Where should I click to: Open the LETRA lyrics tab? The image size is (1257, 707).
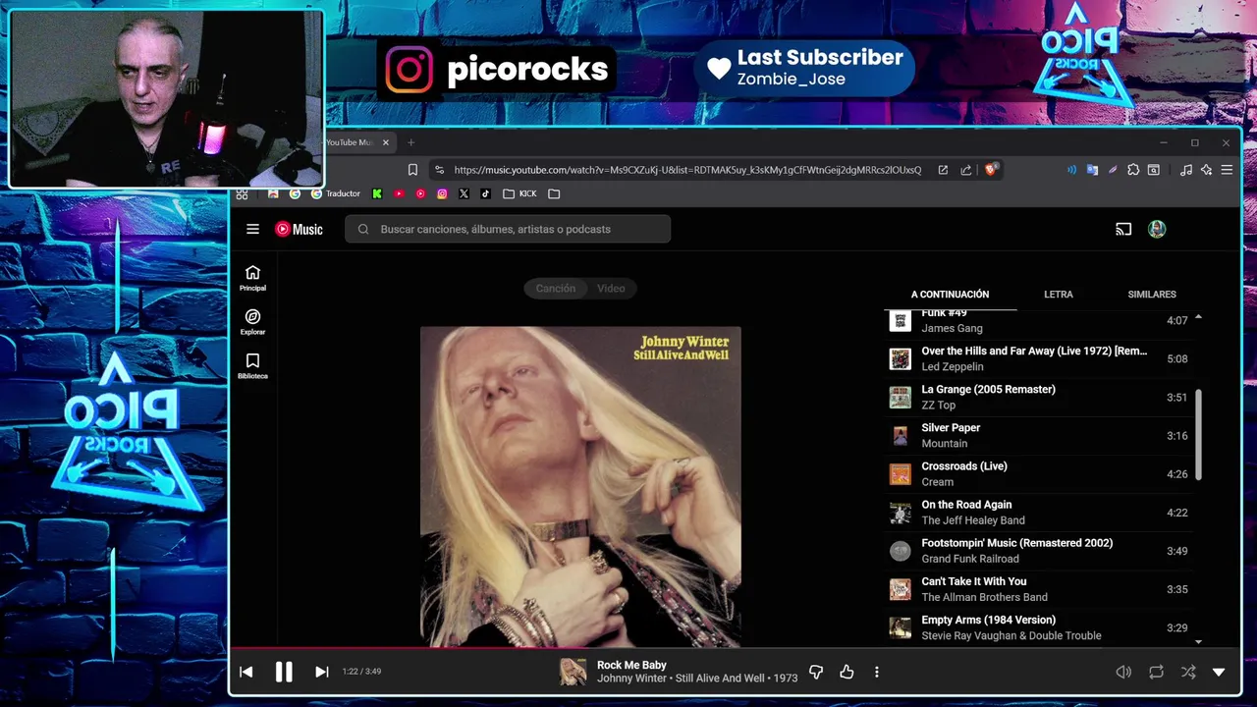[x=1059, y=295]
